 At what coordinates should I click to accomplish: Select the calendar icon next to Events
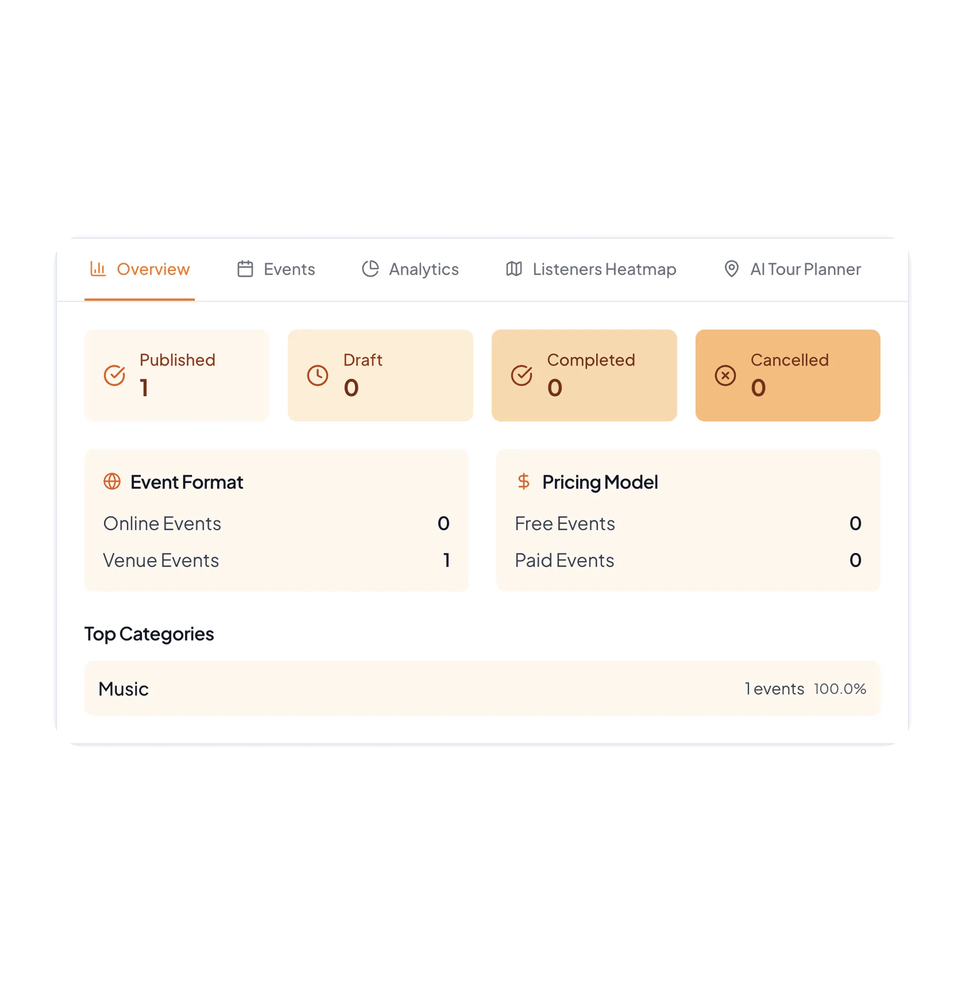coord(244,268)
